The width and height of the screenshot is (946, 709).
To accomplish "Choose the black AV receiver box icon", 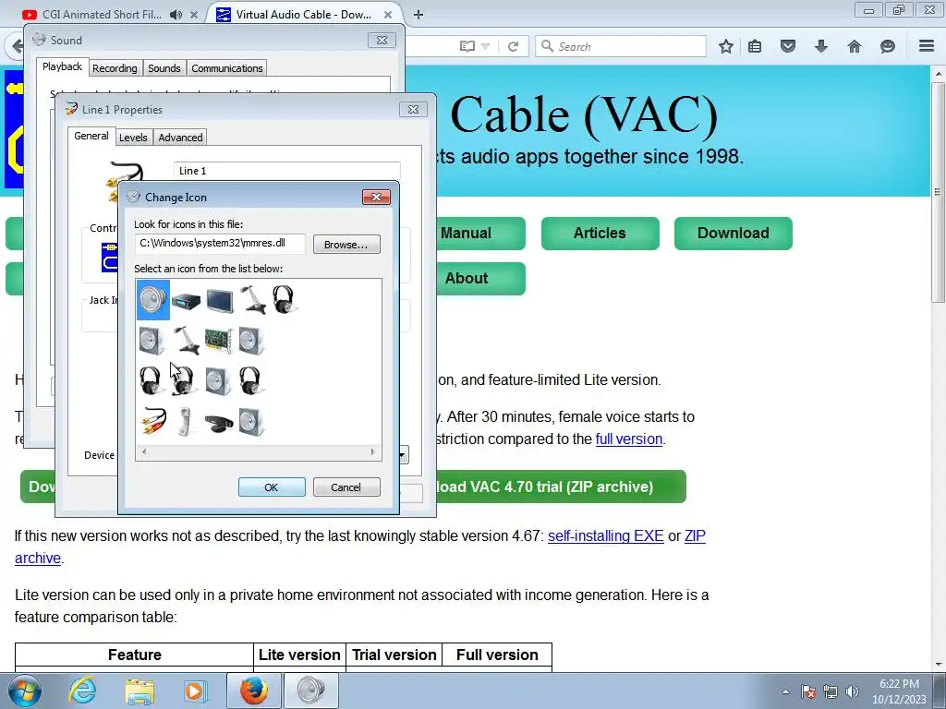I will pyautogui.click(x=186, y=300).
